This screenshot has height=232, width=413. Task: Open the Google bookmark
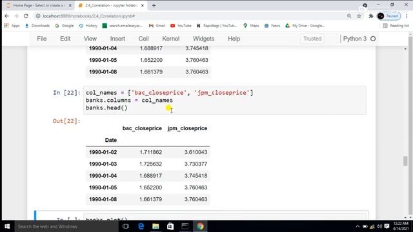(x=65, y=26)
